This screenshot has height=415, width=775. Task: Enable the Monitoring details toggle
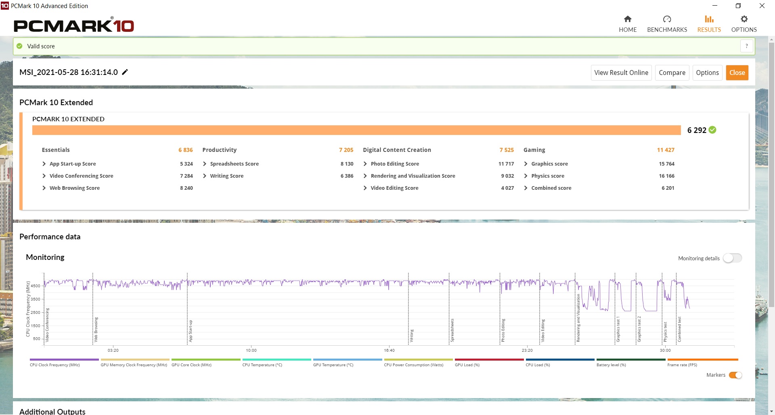[732, 258]
